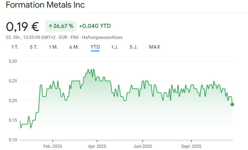Screen dimensions: 248x150
Task: Click the Apr. 2025 axis label
Action: [97, 146]
